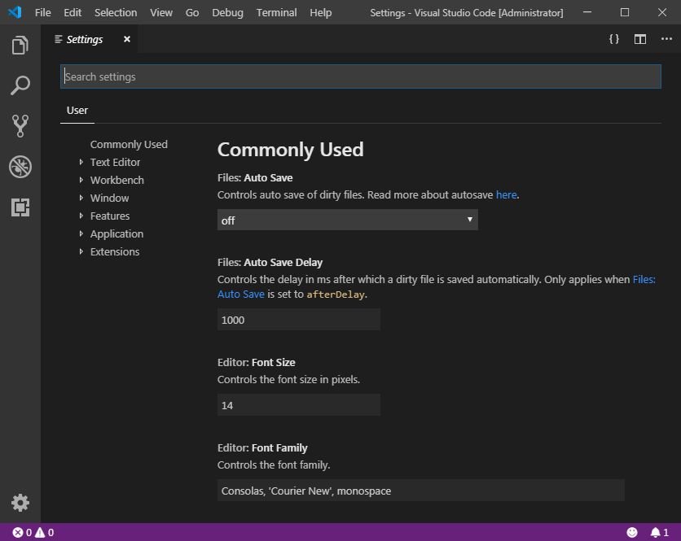Viewport: 681px width, 541px height.
Task: Open the Explorer view in activity bar
Action: tap(20, 45)
